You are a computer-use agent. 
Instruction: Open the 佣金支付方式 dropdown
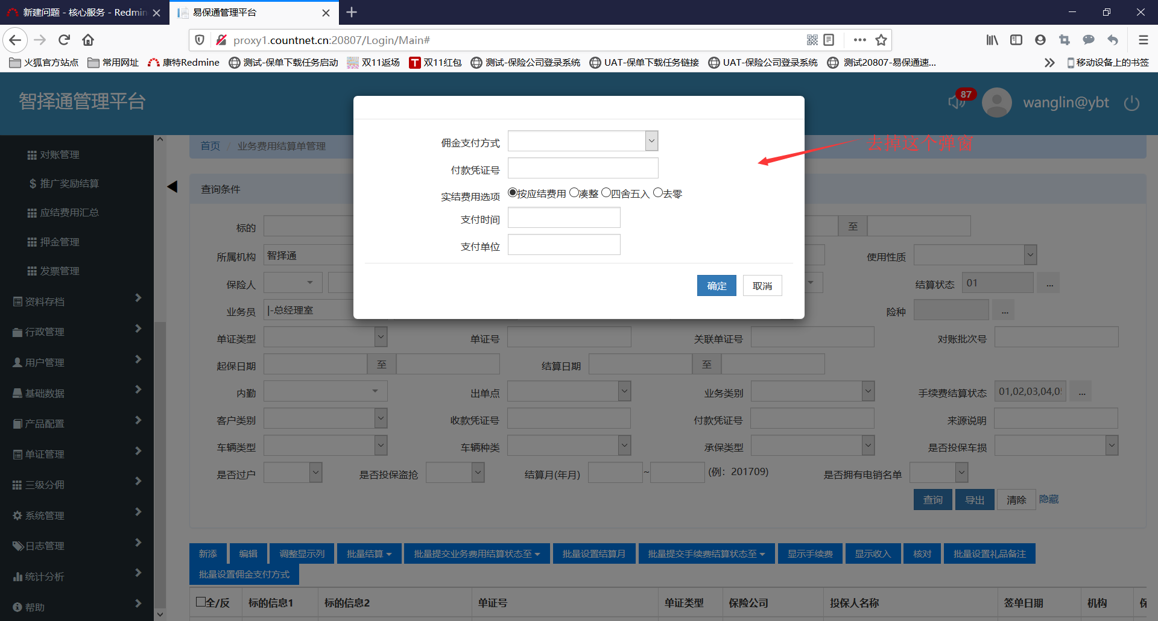651,141
